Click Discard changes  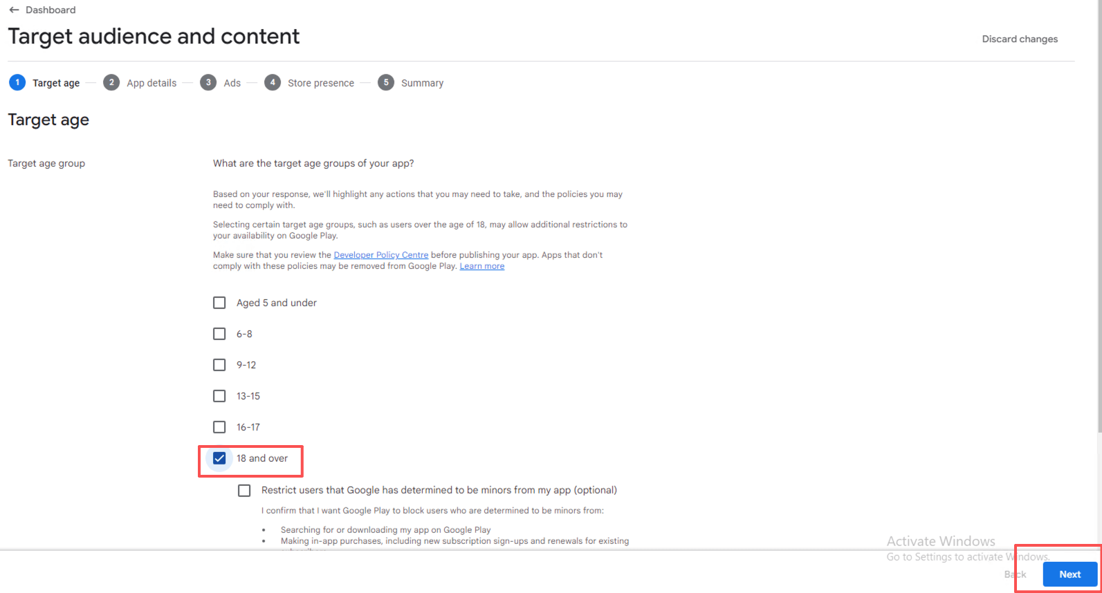[1020, 39]
